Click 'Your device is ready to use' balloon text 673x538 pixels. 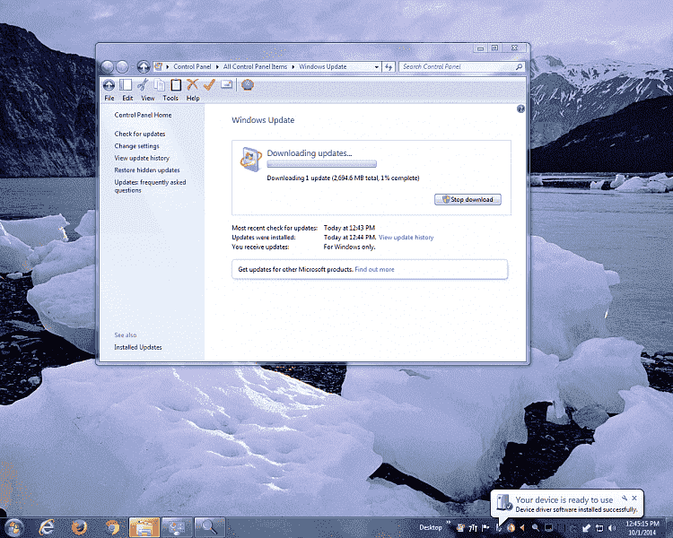[564, 499]
